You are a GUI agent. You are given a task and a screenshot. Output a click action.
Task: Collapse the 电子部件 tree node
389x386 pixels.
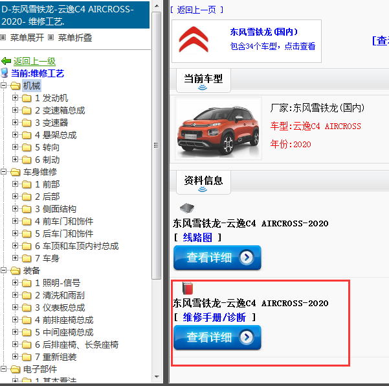click(3, 369)
